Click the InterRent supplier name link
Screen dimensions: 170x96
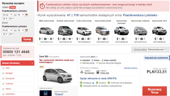[10, 94]
